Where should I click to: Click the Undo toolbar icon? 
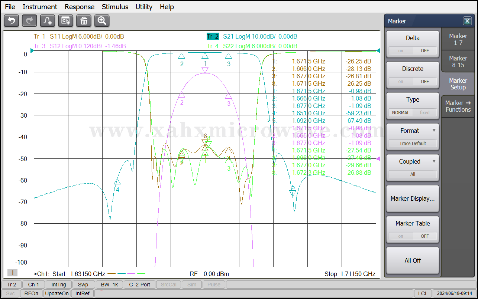coord(11,21)
